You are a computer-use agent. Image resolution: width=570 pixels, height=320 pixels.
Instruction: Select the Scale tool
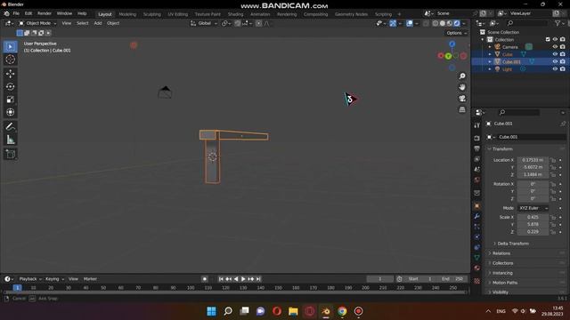coord(10,100)
